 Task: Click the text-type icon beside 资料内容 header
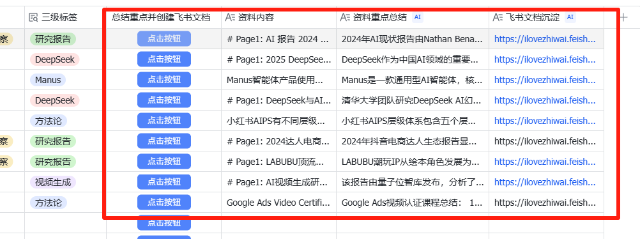coord(230,17)
